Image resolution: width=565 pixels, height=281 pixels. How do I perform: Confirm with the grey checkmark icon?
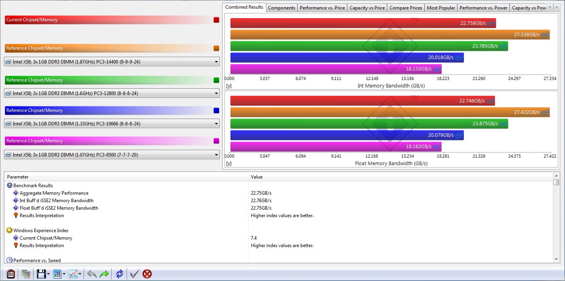click(135, 274)
